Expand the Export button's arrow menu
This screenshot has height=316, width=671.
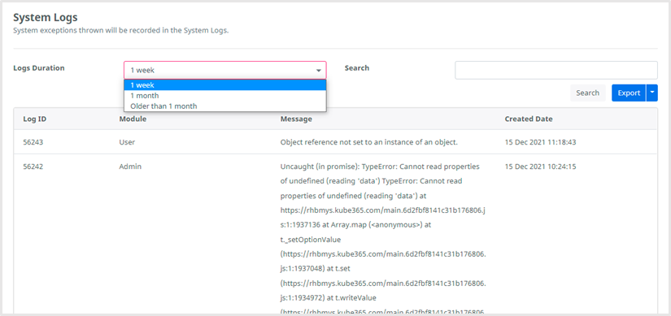coord(651,93)
